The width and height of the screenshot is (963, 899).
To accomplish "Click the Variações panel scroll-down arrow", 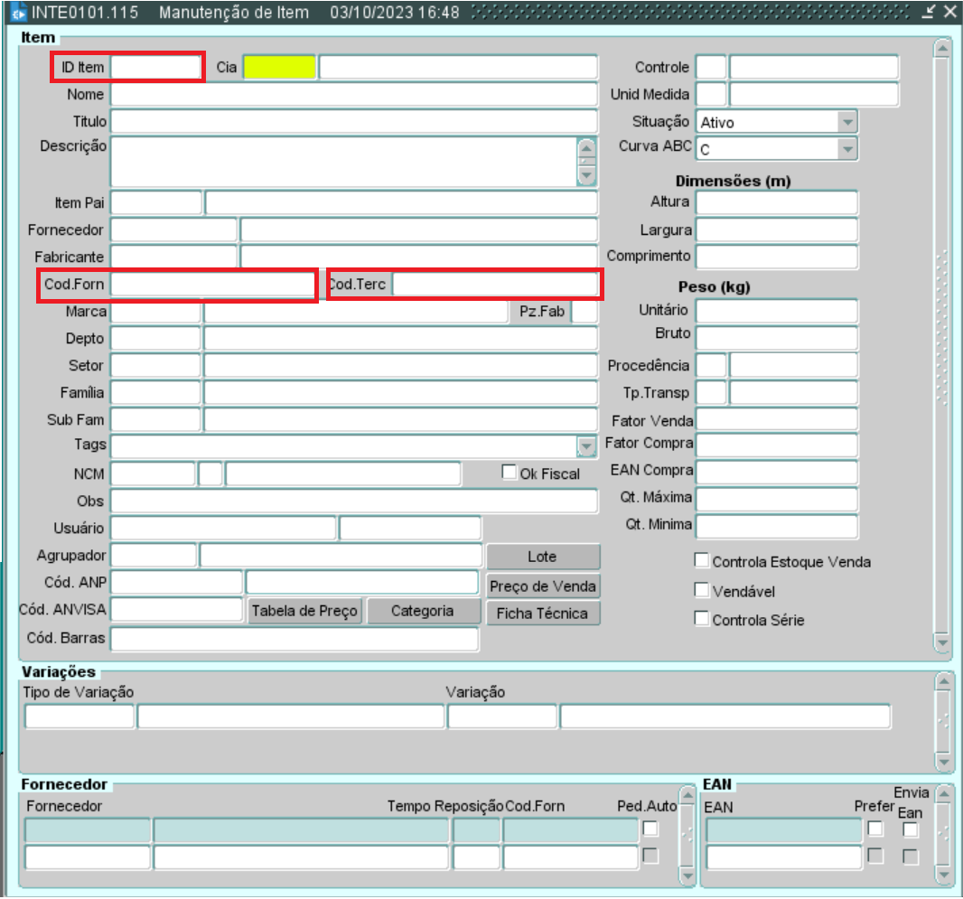I will [943, 760].
